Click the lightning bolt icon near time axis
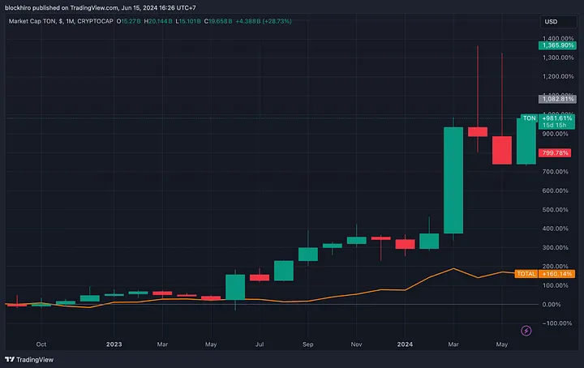 [527, 330]
